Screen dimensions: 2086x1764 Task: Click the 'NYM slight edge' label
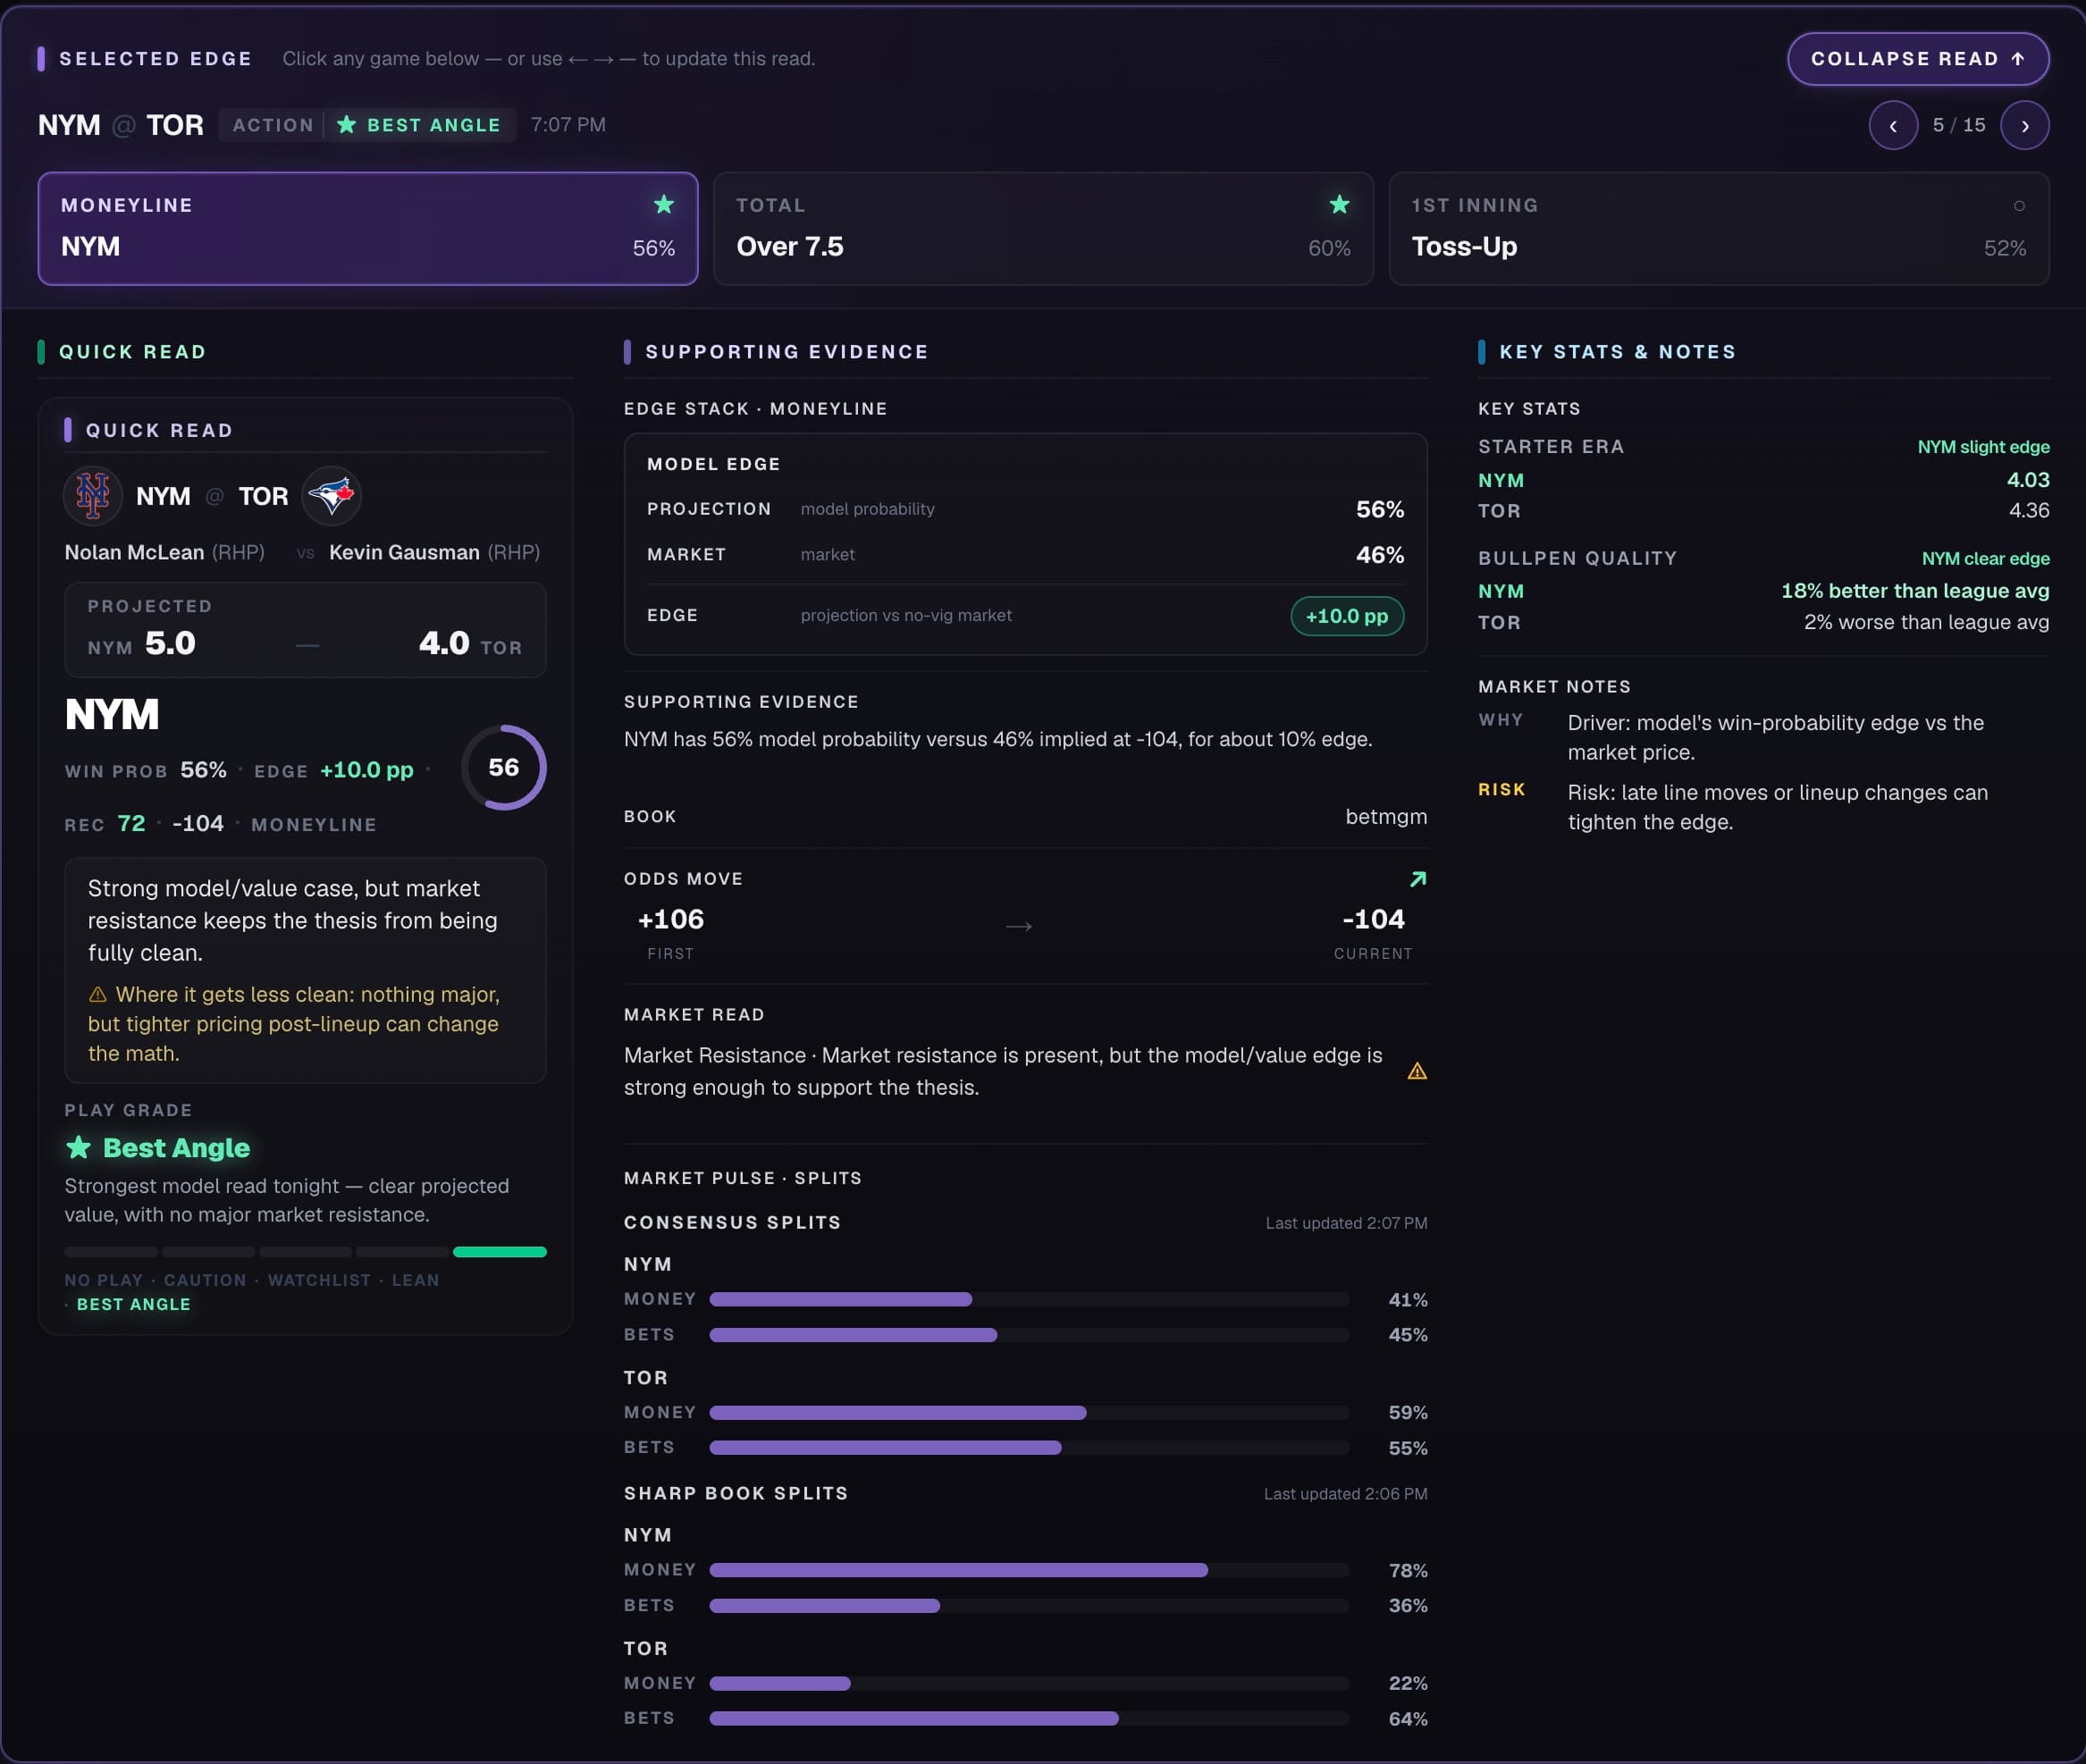tap(1983, 447)
